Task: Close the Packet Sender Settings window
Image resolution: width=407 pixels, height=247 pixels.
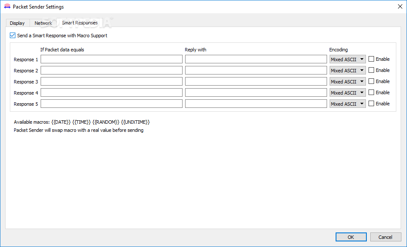Action: point(400,6)
